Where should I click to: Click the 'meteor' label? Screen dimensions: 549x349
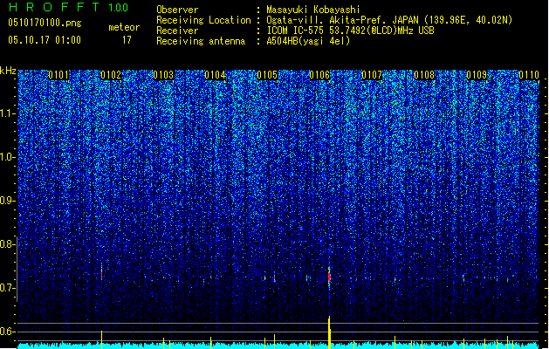pyautogui.click(x=124, y=27)
